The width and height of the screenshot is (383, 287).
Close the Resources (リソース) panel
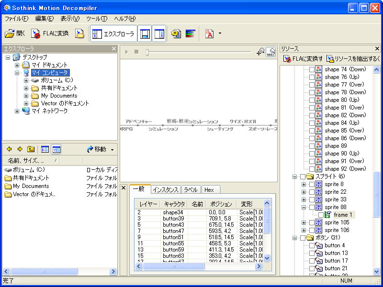377,49
